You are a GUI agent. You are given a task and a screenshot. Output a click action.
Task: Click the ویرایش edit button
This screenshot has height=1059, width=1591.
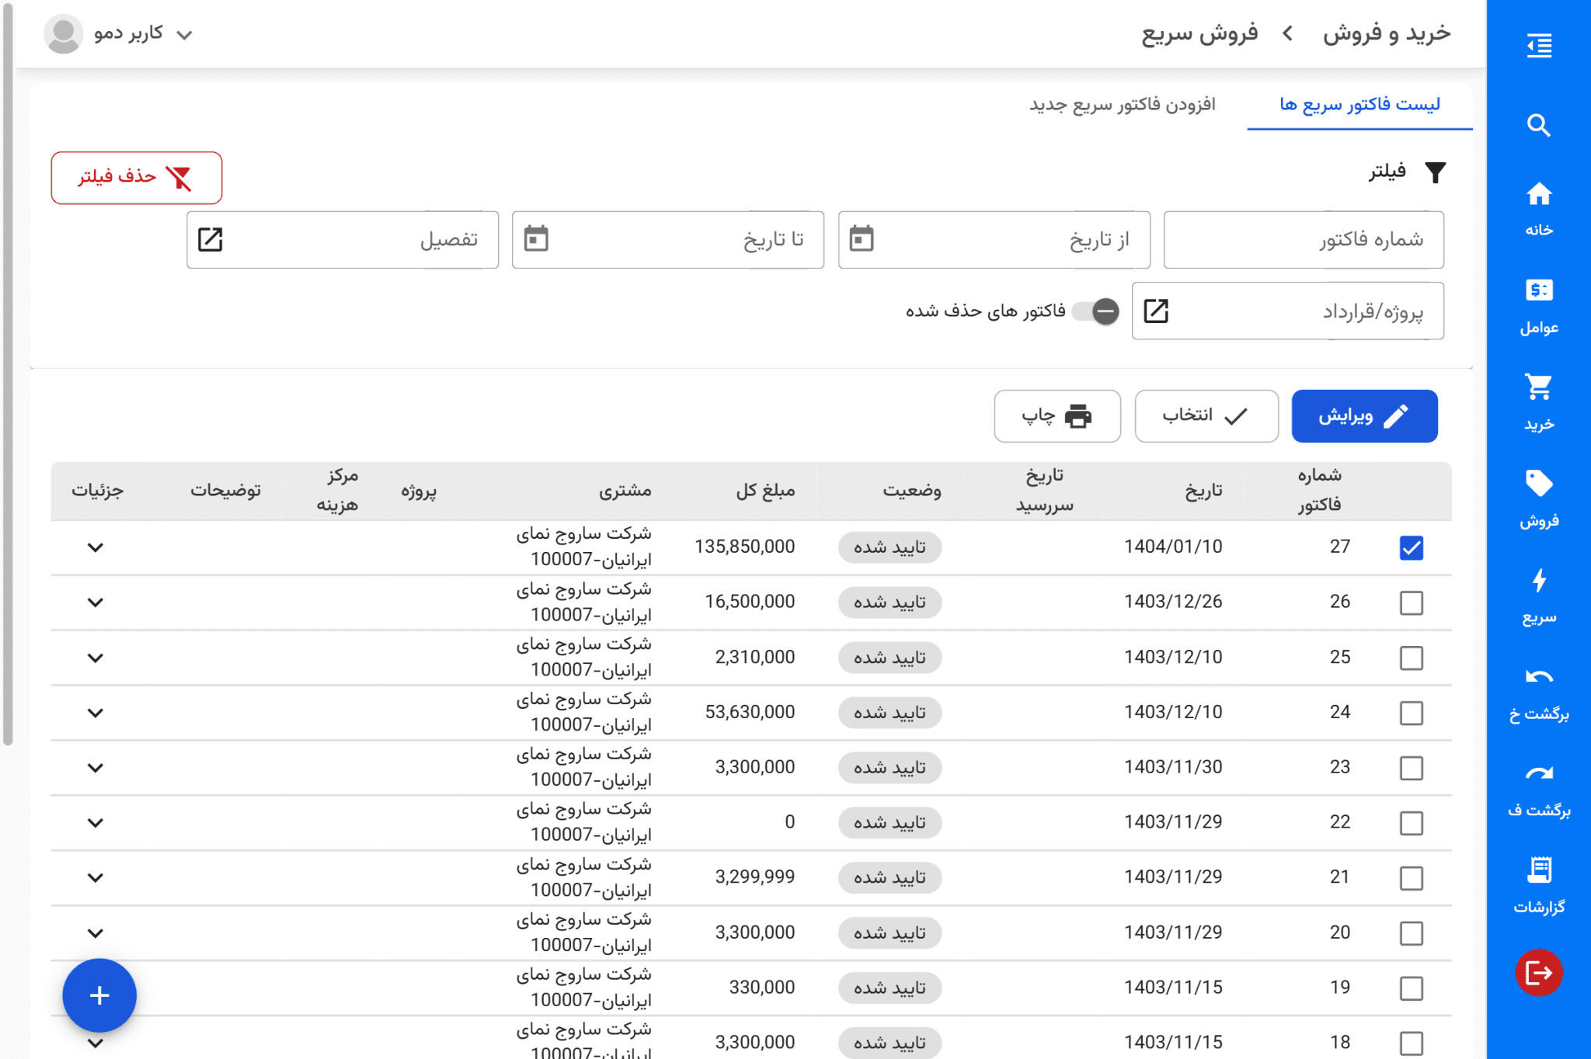point(1364,416)
